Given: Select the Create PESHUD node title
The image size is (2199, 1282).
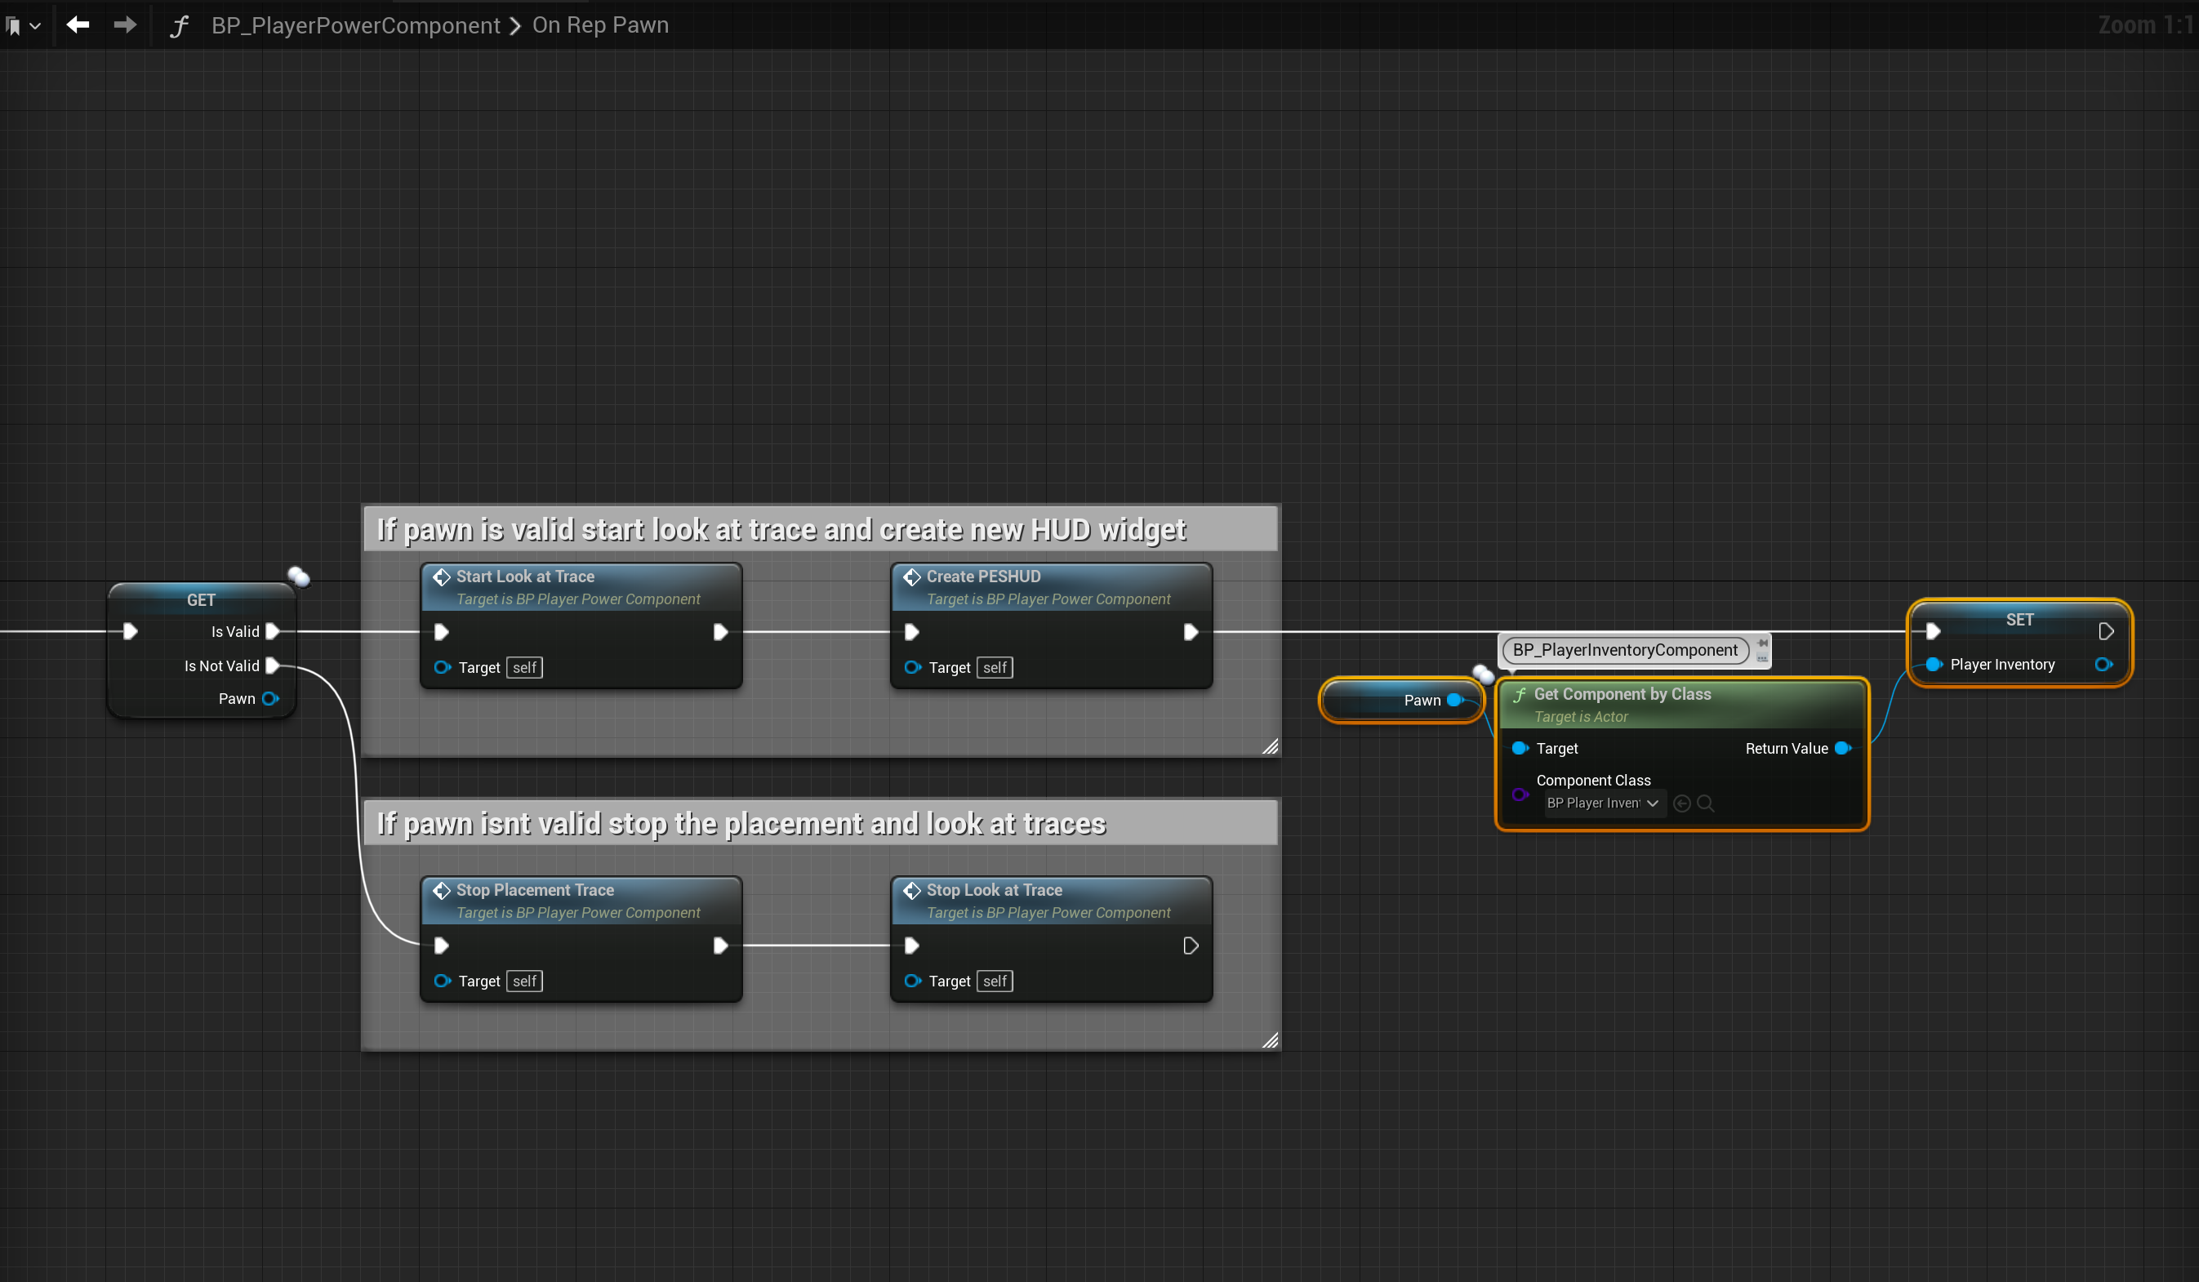Looking at the screenshot, I should pos(983,576).
